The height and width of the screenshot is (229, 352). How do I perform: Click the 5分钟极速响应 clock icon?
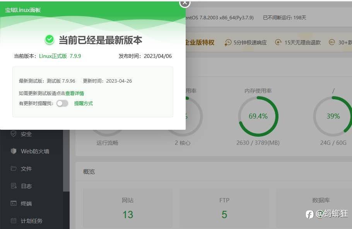coord(228,42)
